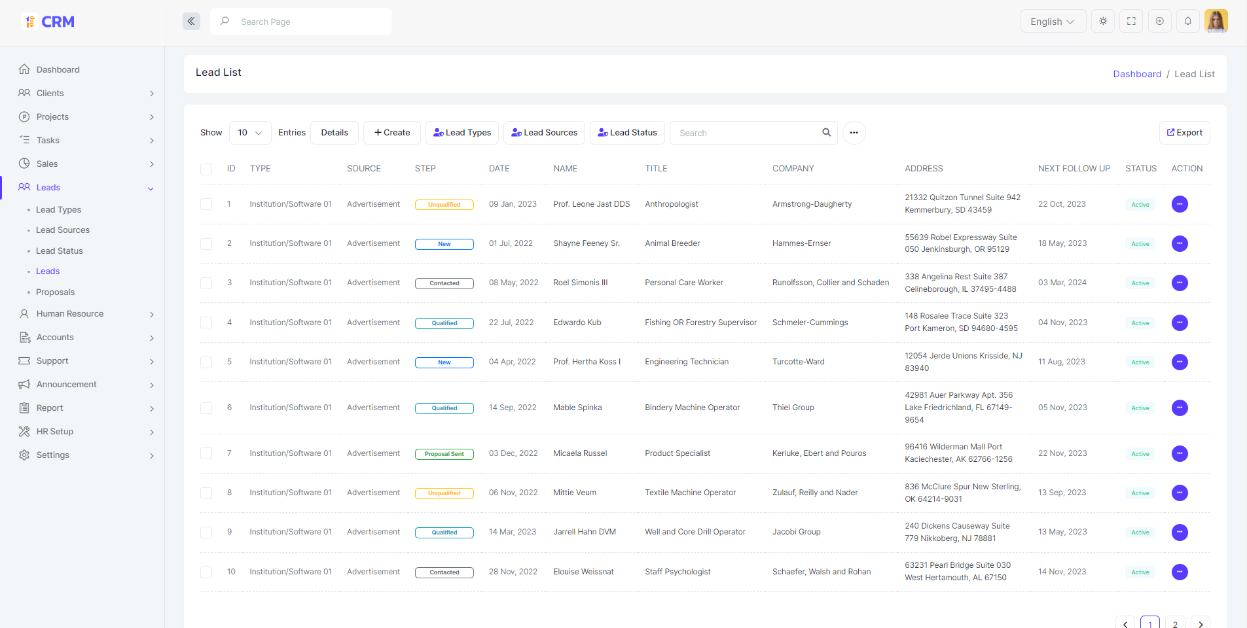Open user profile avatar menu
1247x628 pixels.
tap(1216, 21)
